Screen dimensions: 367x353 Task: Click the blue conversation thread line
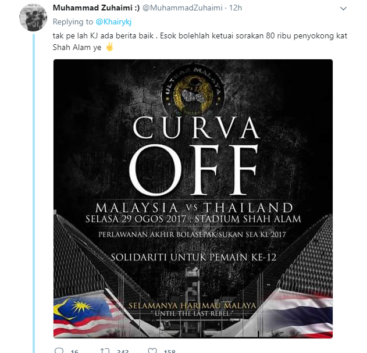(34, 193)
